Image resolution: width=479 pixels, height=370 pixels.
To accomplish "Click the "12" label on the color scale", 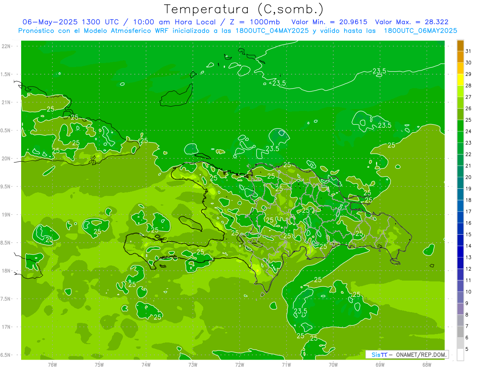I will pyautogui.click(x=469, y=269).
